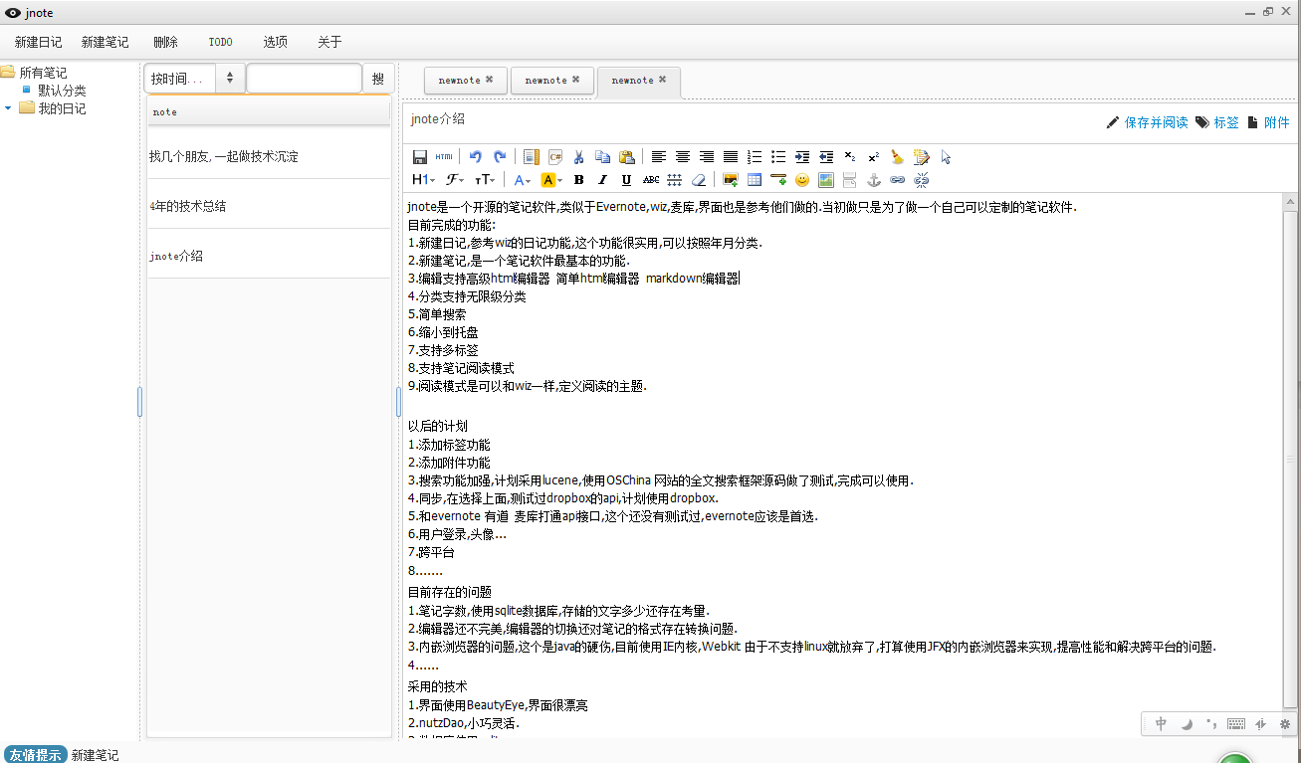Click the 删除 menu item
The height and width of the screenshot is (763, 1301).
coord(165,42)
